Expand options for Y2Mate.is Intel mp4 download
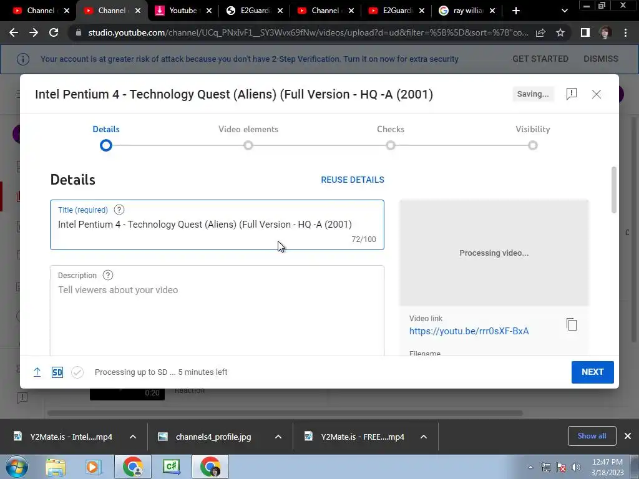Viewport: 639px width, 479px height. [133, 437]
